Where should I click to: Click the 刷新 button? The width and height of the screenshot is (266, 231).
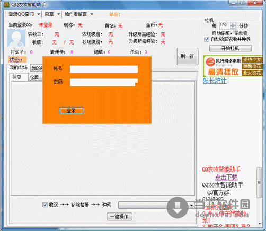[x=188, y=56]
